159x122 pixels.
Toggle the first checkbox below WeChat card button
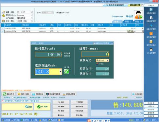(3, 97)
